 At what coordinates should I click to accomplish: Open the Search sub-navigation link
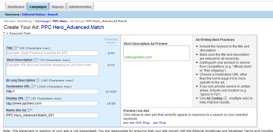pyautogui.click(x=53, y=14)
